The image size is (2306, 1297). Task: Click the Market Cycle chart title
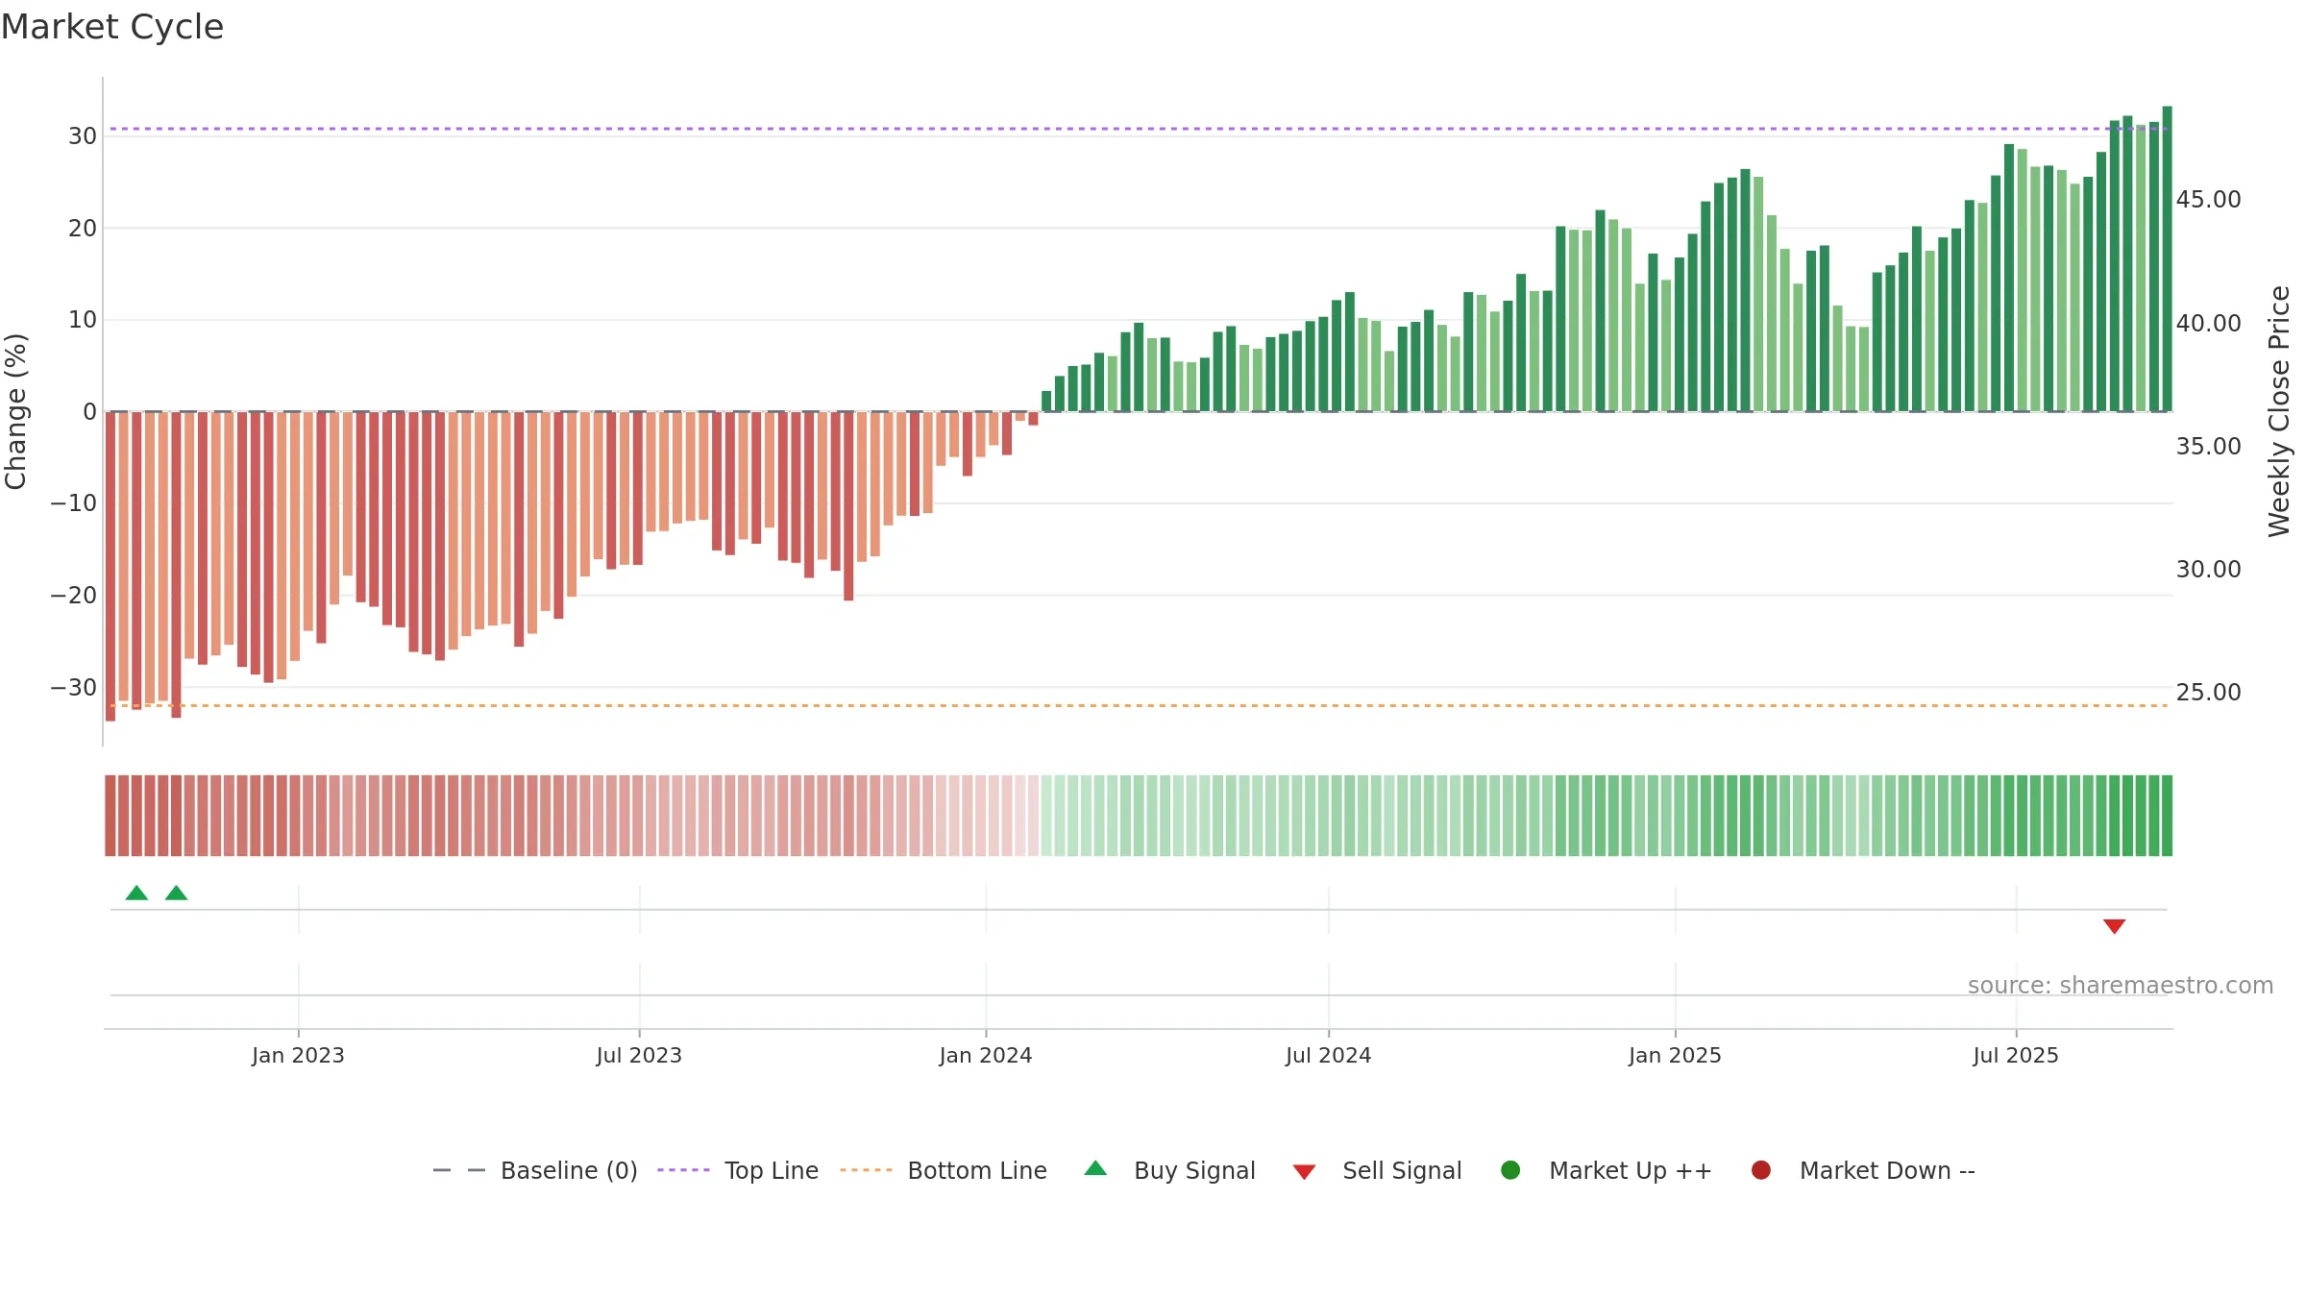pyautogui.click(x=112, y=27)
